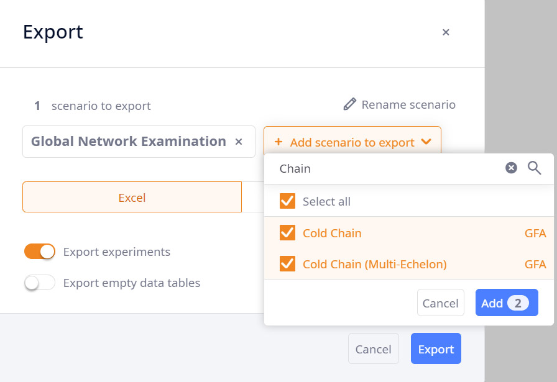The image size is (557, 382).
Task: Click the magnifier search icon
Action: point(534,168)
